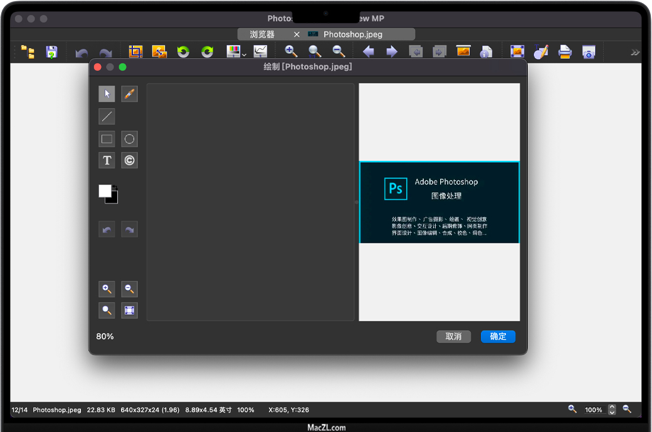Zoom out using draw panel magnifier
Viewport: 652px width, 432px height.
click(129, 289)
